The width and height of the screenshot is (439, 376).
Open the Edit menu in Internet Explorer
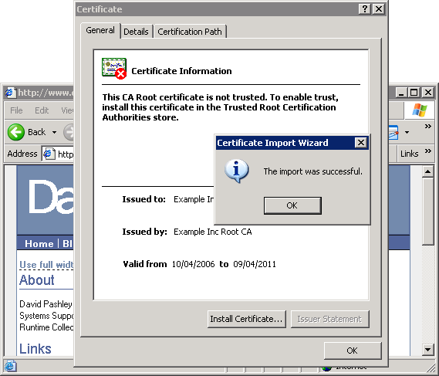[x=42, y=110]
